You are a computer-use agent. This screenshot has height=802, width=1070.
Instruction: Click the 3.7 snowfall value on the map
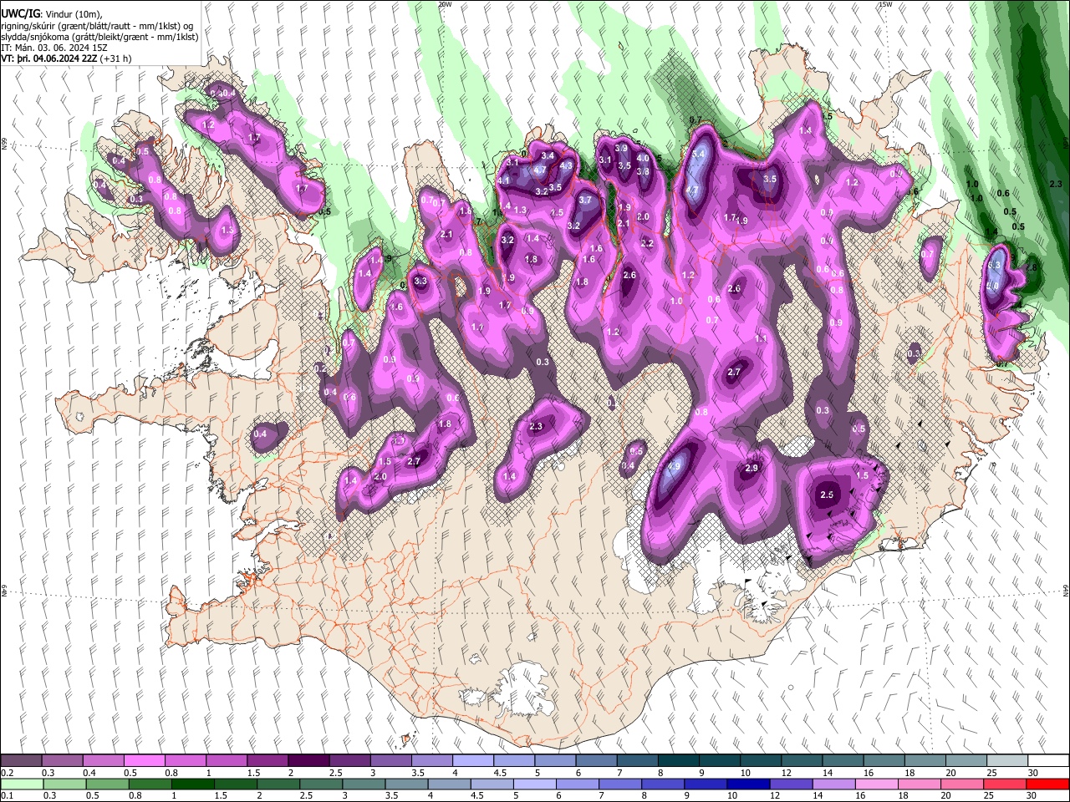585,200
